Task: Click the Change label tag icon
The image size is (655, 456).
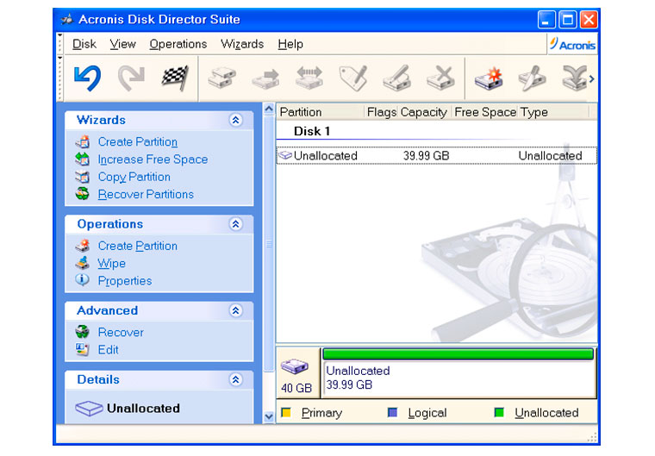Action: [x=353, y=78]
